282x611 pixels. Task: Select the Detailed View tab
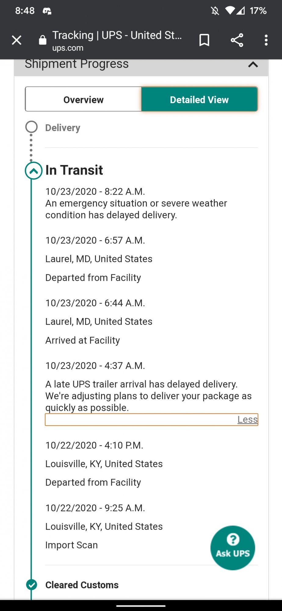(x=199, y=99)
